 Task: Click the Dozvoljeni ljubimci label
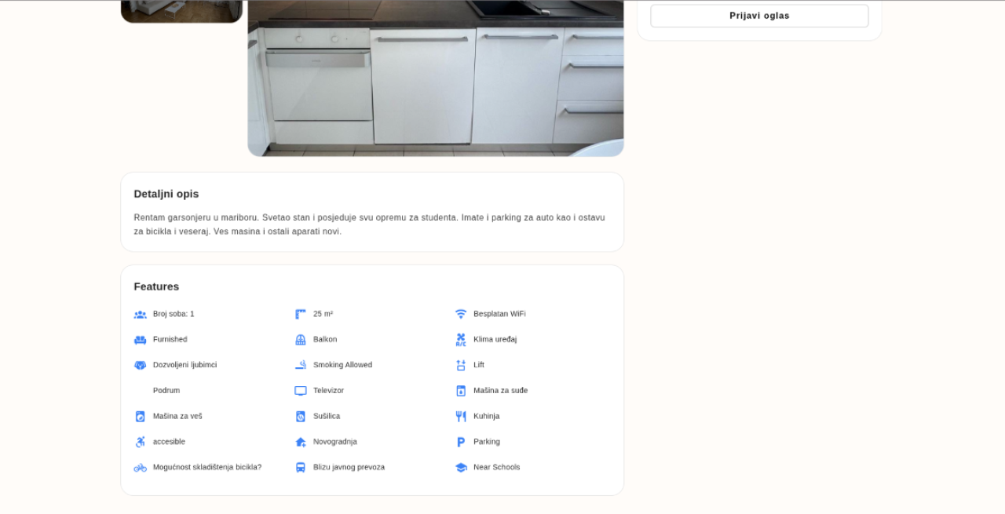pos(185,365)
